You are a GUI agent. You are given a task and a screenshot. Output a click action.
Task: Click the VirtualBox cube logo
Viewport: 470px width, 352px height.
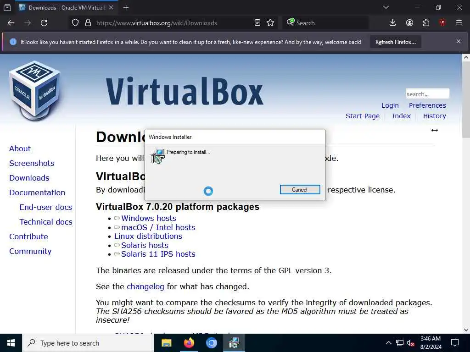tap(35, 91)
